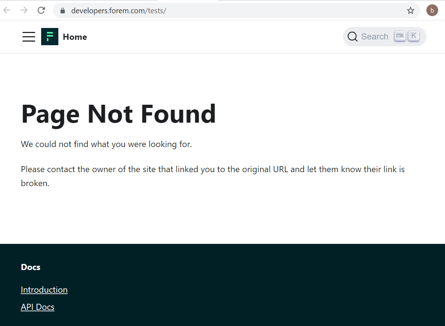Click the 'Please contact the owner' paragraph

tap(213, 176)
